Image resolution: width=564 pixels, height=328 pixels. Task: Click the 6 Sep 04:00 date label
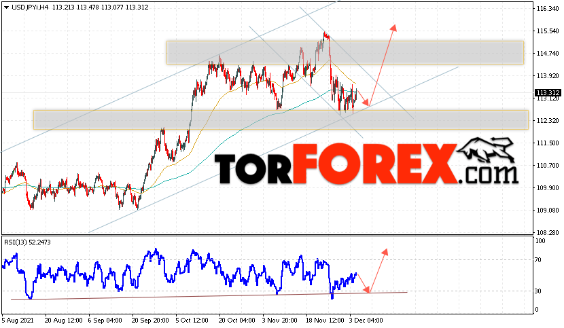tap(105, 320)
